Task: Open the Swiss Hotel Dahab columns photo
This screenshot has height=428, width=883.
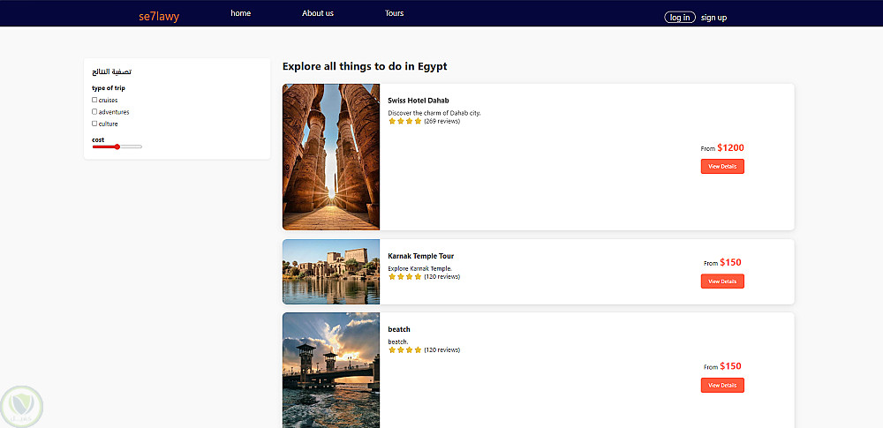Action: tap(331, 157)
